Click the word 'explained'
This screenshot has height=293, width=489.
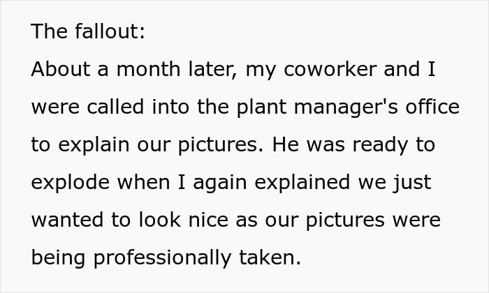click(x=302, y=183)
